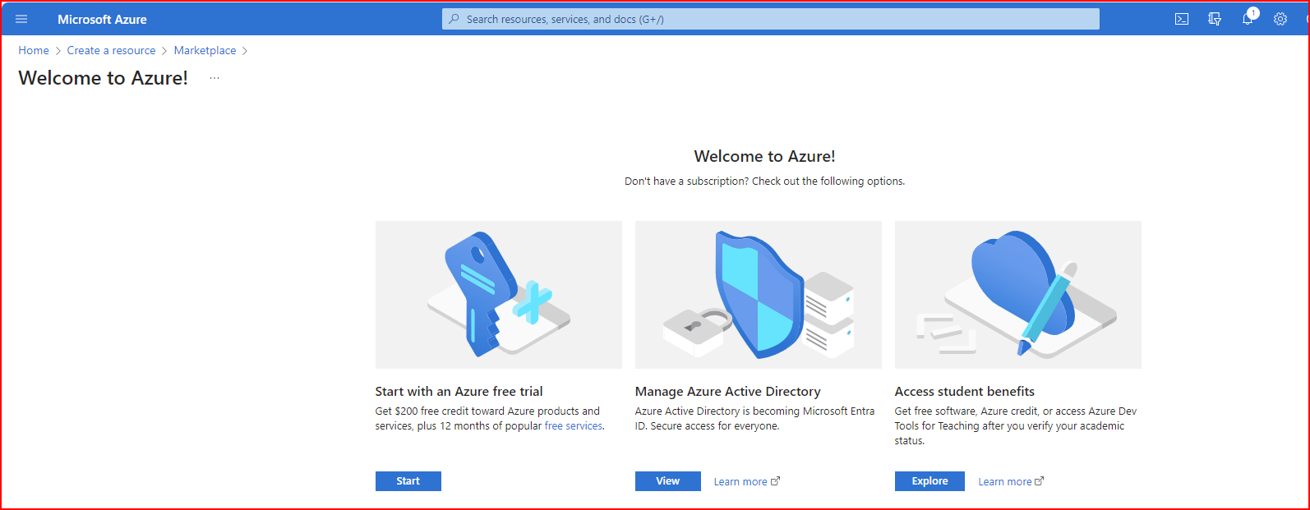1310x510 pixels.
Task: Click the Don't have a subscription text
Action: coord(764,181)
